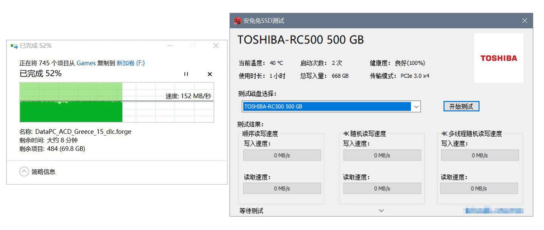Click the AnTuTu rabbit icon in the title bar
Viewport: 544px width, 230px height.
point(238,21)
